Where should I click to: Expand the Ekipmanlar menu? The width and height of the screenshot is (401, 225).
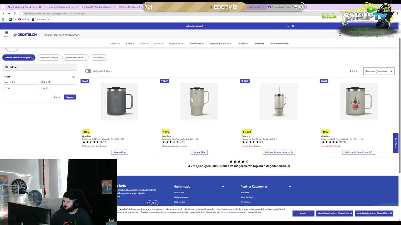point(176,44)
